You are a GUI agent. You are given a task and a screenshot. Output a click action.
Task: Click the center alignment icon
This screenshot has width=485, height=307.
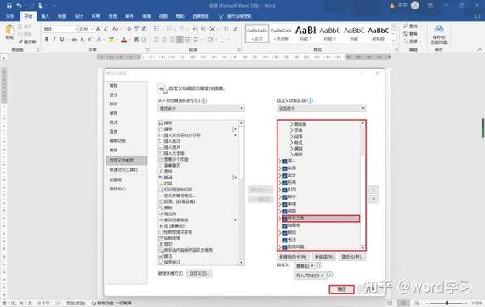164,39
